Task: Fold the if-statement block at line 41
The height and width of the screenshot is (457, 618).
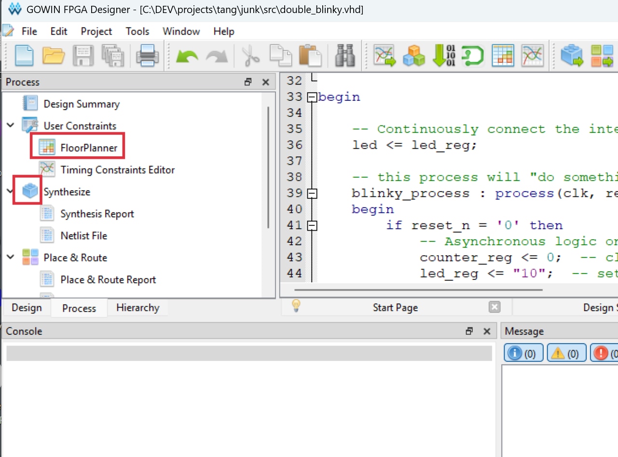Action: [312, 225]
